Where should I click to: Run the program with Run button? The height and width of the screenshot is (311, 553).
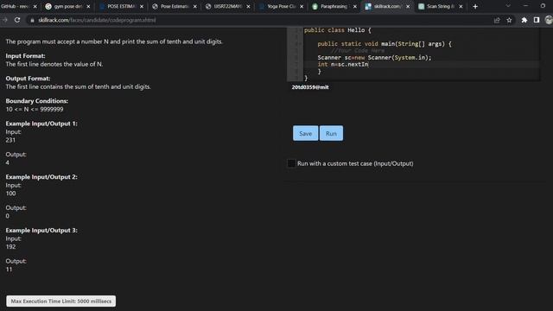pyautogui.click(x=331, y=133)
